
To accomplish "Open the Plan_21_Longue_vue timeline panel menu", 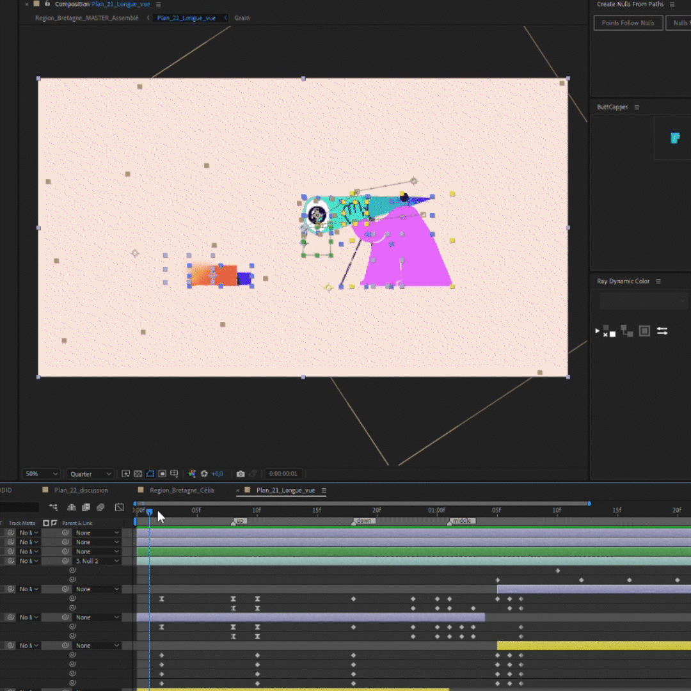I will point(324,490).
